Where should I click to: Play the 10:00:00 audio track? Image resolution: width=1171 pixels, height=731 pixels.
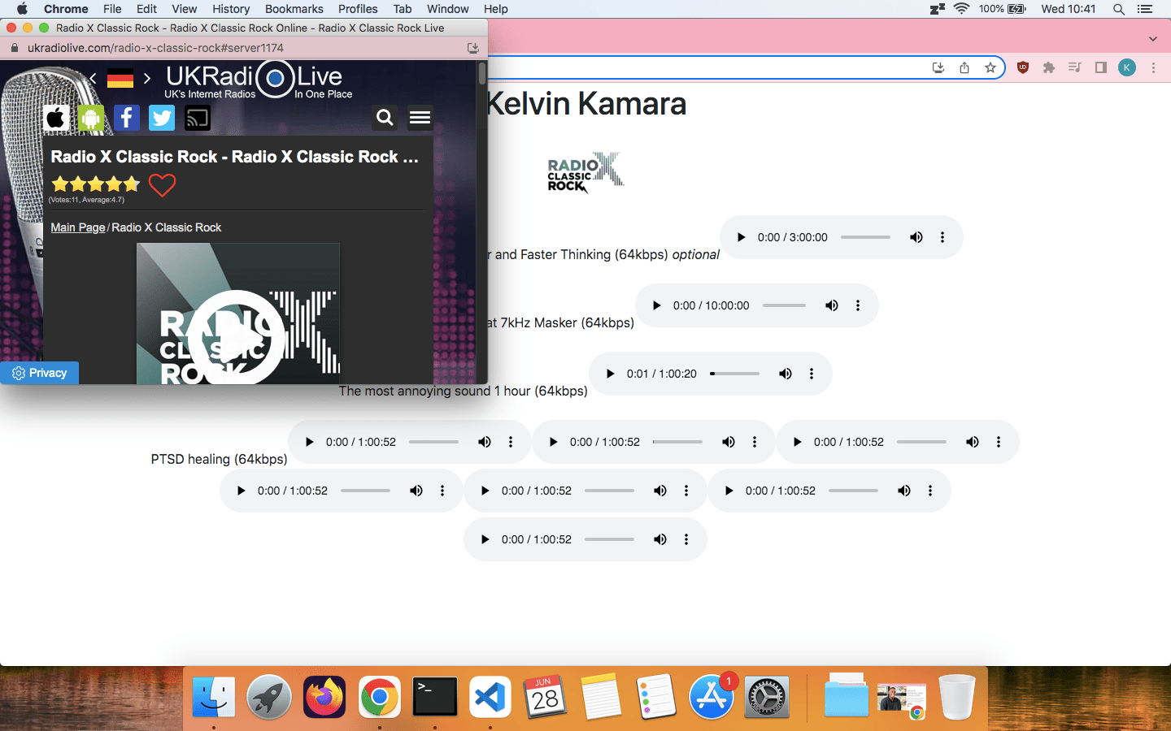pos(656,305)
